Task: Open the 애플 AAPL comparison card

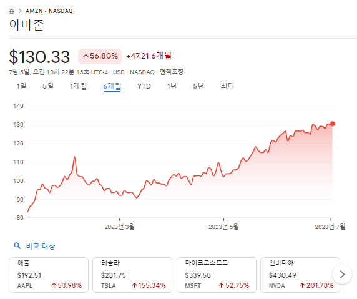Action: point(49,275)
